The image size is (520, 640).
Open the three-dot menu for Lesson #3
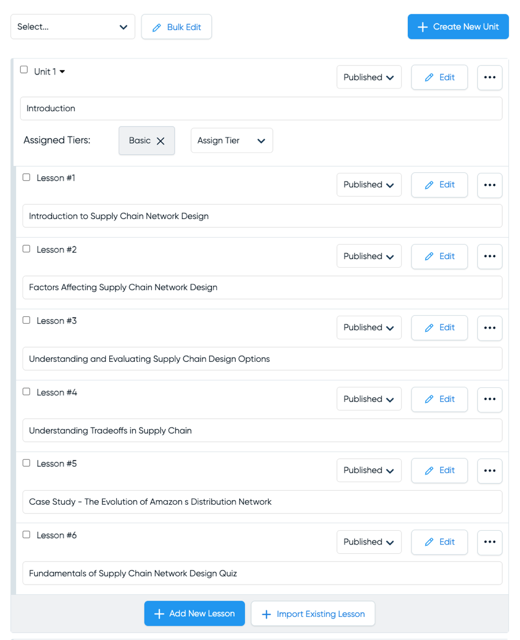coord(489,328)
